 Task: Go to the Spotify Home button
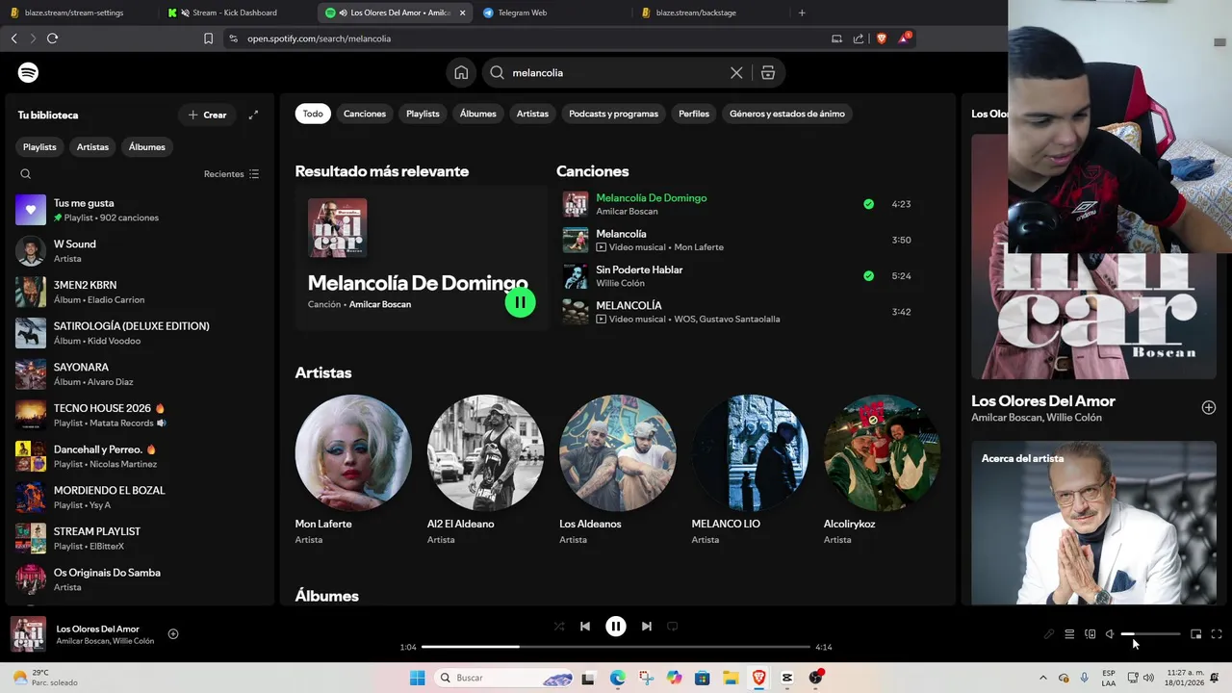pos(461,72)
